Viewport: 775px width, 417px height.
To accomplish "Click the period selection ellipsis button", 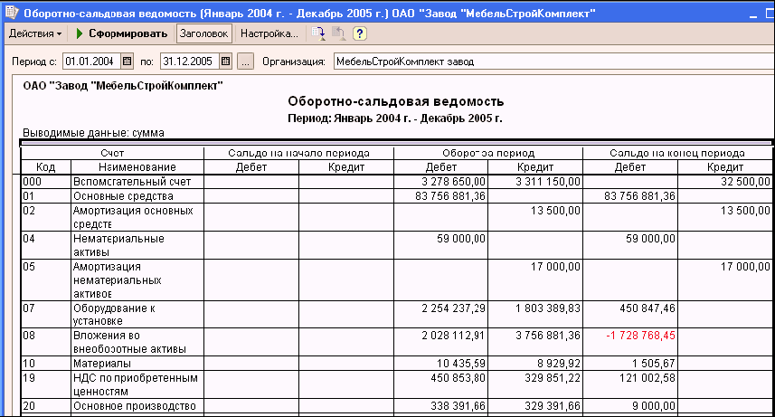I will point(245,62).
